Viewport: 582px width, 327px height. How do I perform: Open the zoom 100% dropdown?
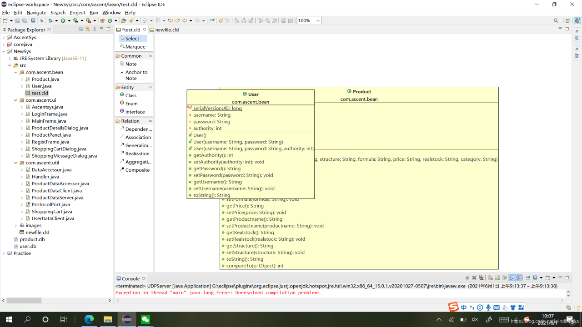point(317,20)
